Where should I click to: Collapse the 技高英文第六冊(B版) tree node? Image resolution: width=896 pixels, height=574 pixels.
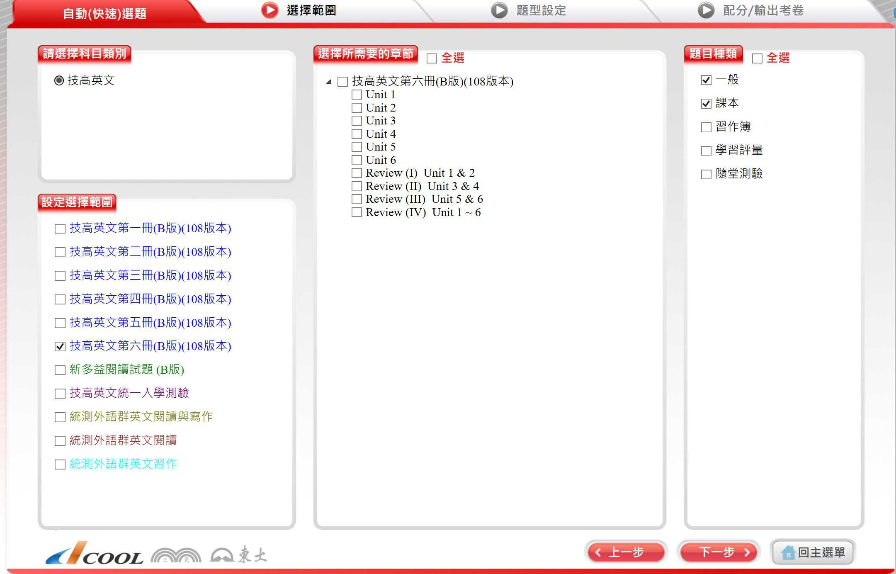point(329,82)
